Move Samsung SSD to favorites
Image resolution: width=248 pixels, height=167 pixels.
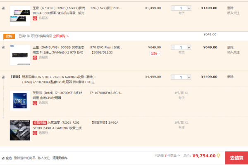[234, 52]
